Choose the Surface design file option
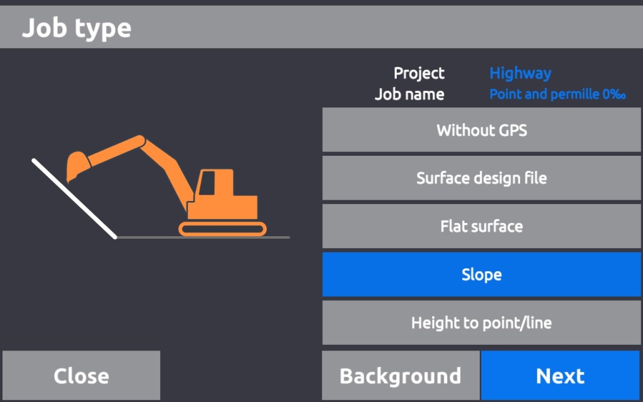The image size is (643, 402). [482, 178]
